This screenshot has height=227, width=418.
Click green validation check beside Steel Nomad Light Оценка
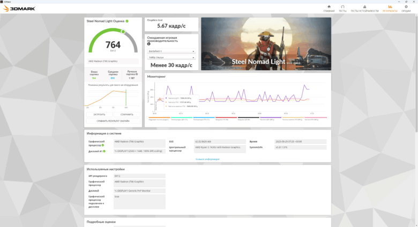pyautogui.click(x=127, y=21)
